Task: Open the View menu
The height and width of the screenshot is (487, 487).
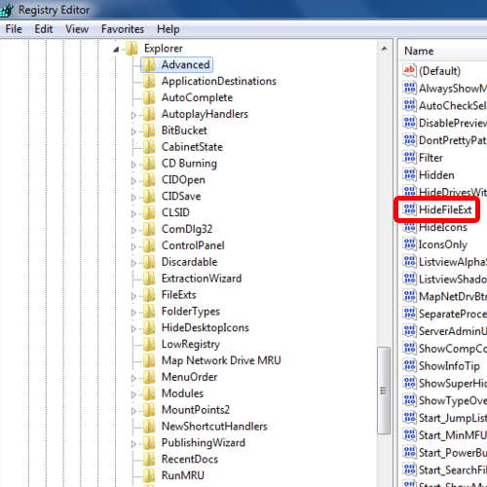Action: point(77,29)
